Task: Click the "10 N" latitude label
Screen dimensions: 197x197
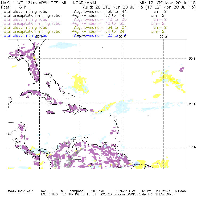Action: tap(192, 147)
